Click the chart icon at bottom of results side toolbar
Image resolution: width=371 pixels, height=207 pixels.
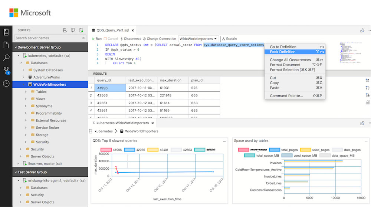367,102
